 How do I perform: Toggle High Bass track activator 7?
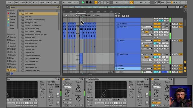(x=157, y=27)
